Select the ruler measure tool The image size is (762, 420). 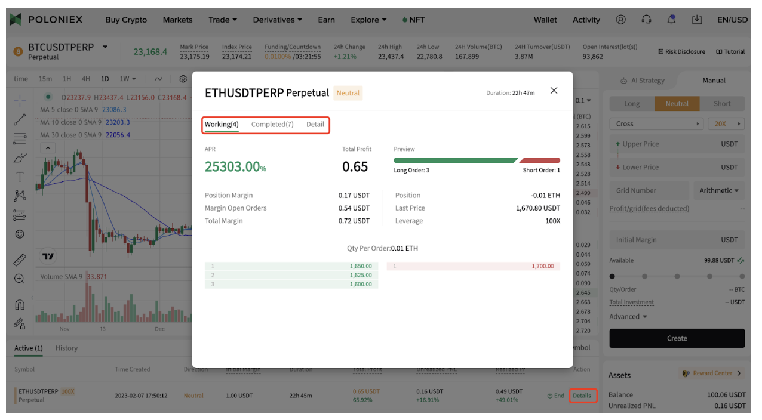pyautogui.click(x=20, y=260)
